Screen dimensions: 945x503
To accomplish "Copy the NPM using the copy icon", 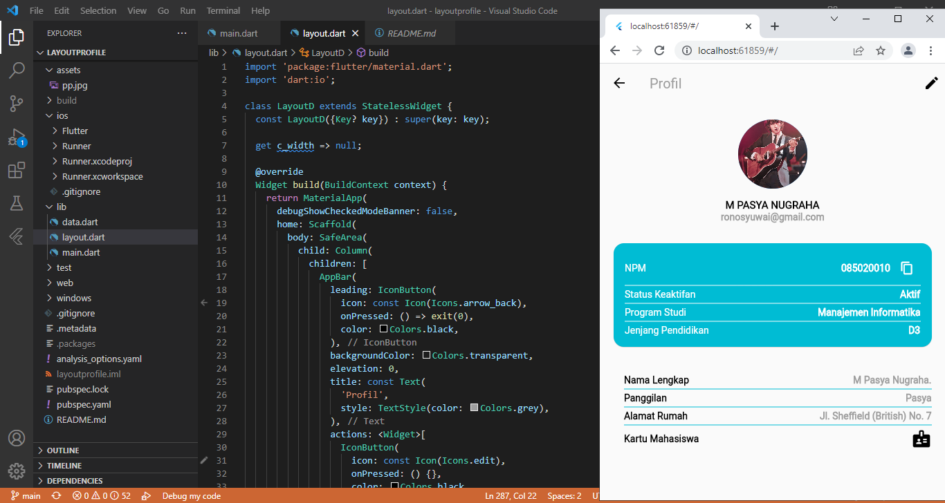I will 906,268.
